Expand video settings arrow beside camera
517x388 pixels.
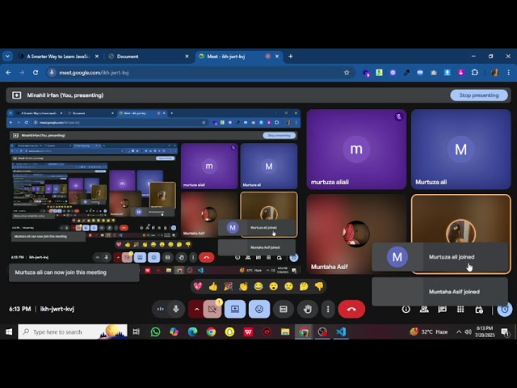pos(196,309)
